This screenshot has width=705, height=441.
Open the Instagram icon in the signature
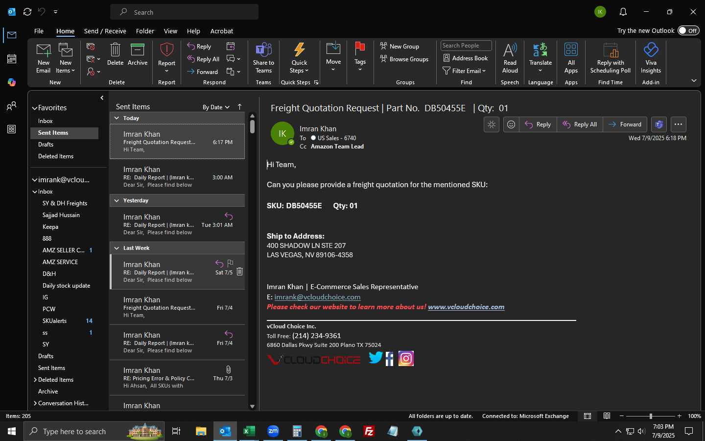click(x=406, y=359)
